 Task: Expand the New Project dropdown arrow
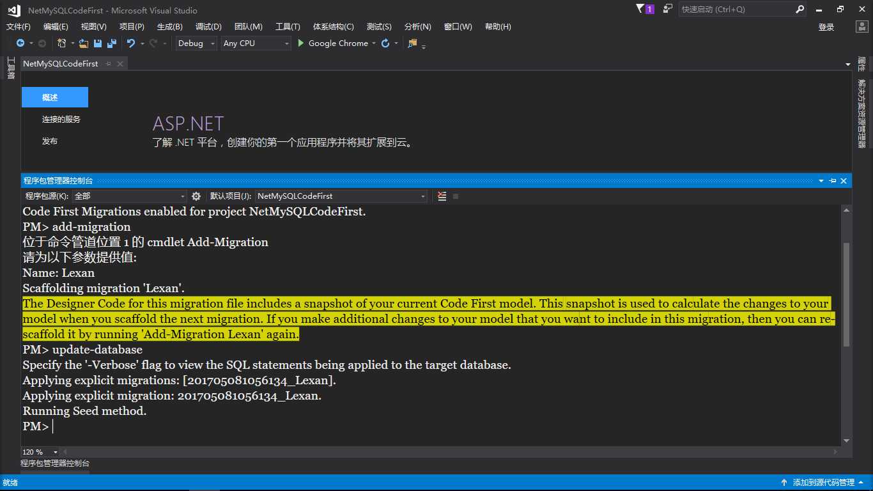click(72, 43)
